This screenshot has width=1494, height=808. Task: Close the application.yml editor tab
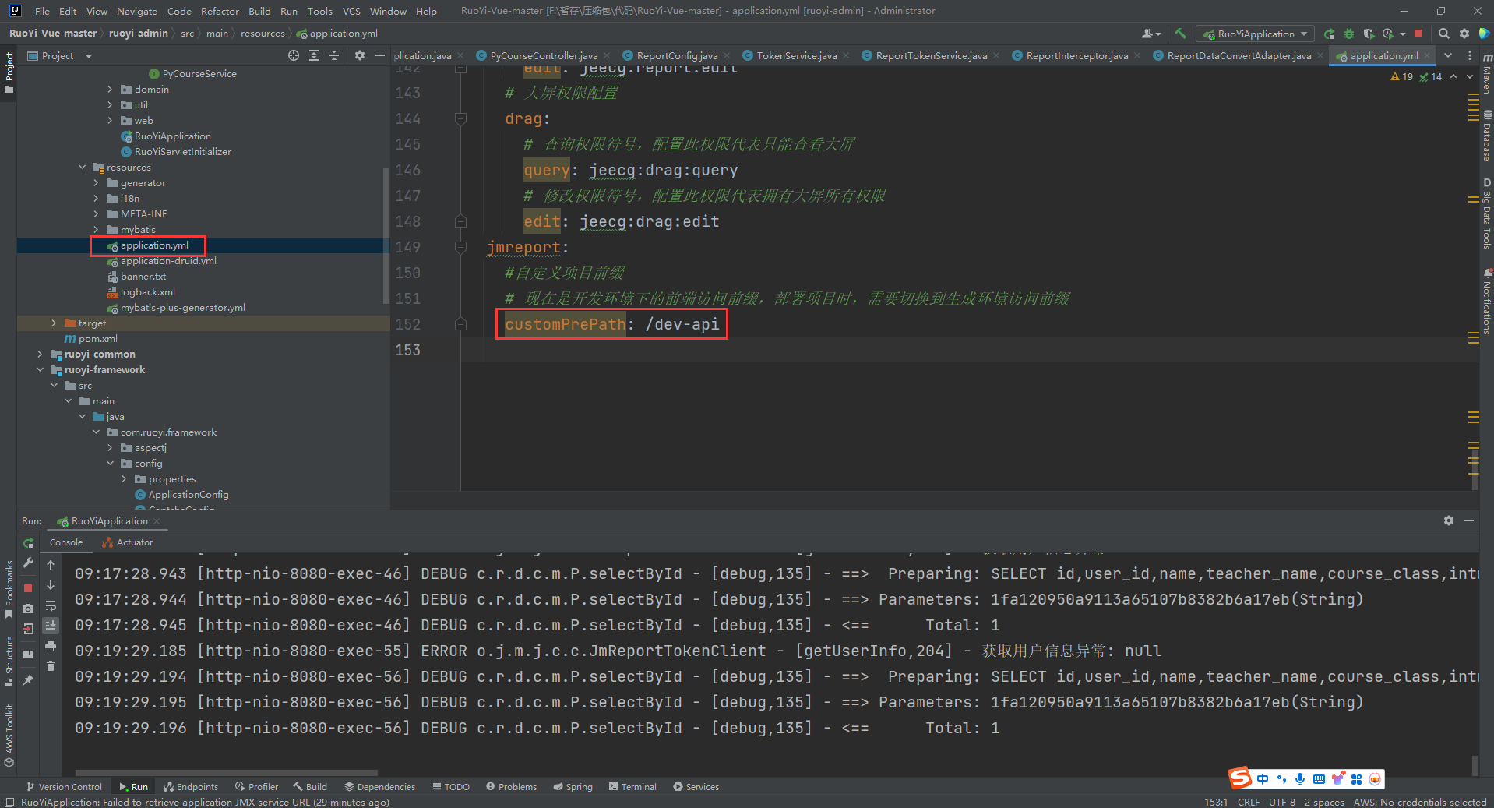click(x=1427, y=55)
